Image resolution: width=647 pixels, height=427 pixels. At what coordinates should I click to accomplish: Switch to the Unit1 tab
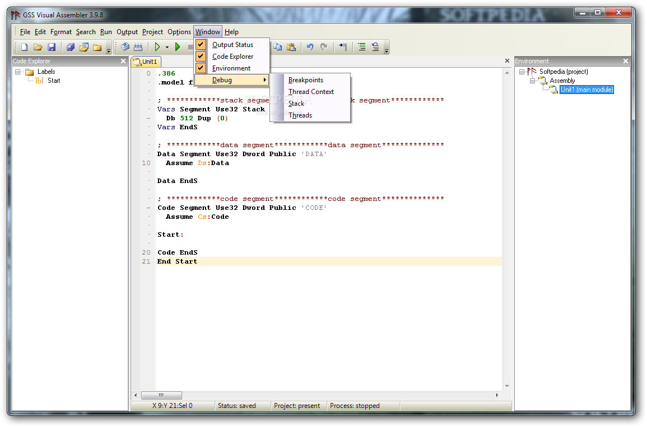[x=146, y=62]
